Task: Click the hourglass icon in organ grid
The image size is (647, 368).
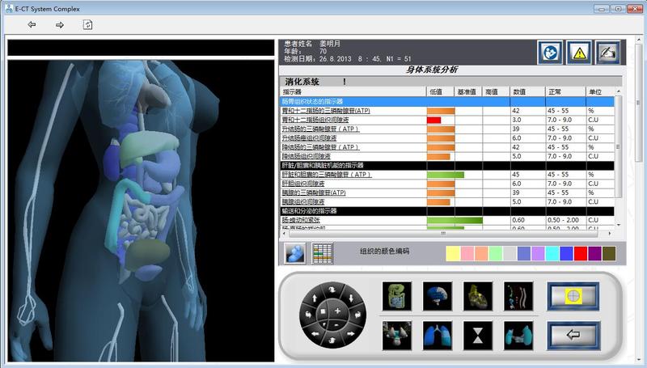Action: (x=476, y=333)
